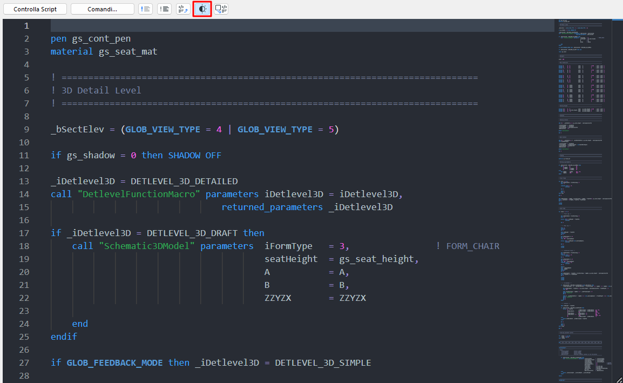Click the SHADOW OFF keyword on line 11
Image resolution: width=623 pixels, height=383 pixels.
click(x=194, y=155)
